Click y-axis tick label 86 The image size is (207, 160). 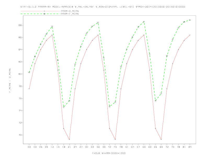point(20,37)
